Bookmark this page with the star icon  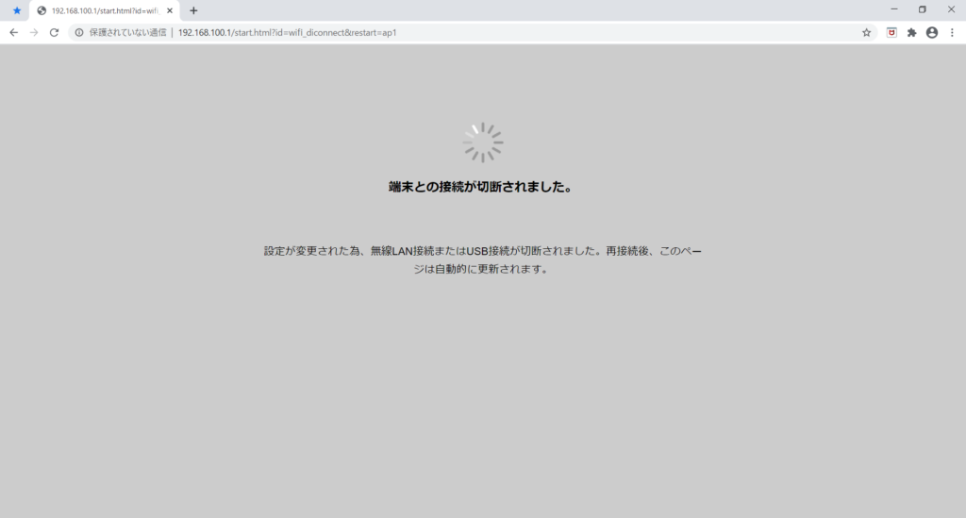[x=866, y=33]
